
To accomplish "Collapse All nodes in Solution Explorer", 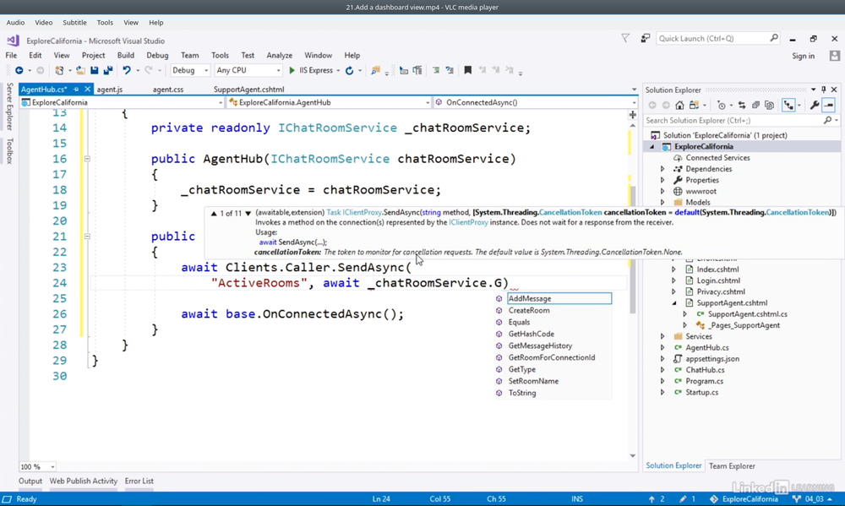I will pyautogui.click(x=755, y=106).
